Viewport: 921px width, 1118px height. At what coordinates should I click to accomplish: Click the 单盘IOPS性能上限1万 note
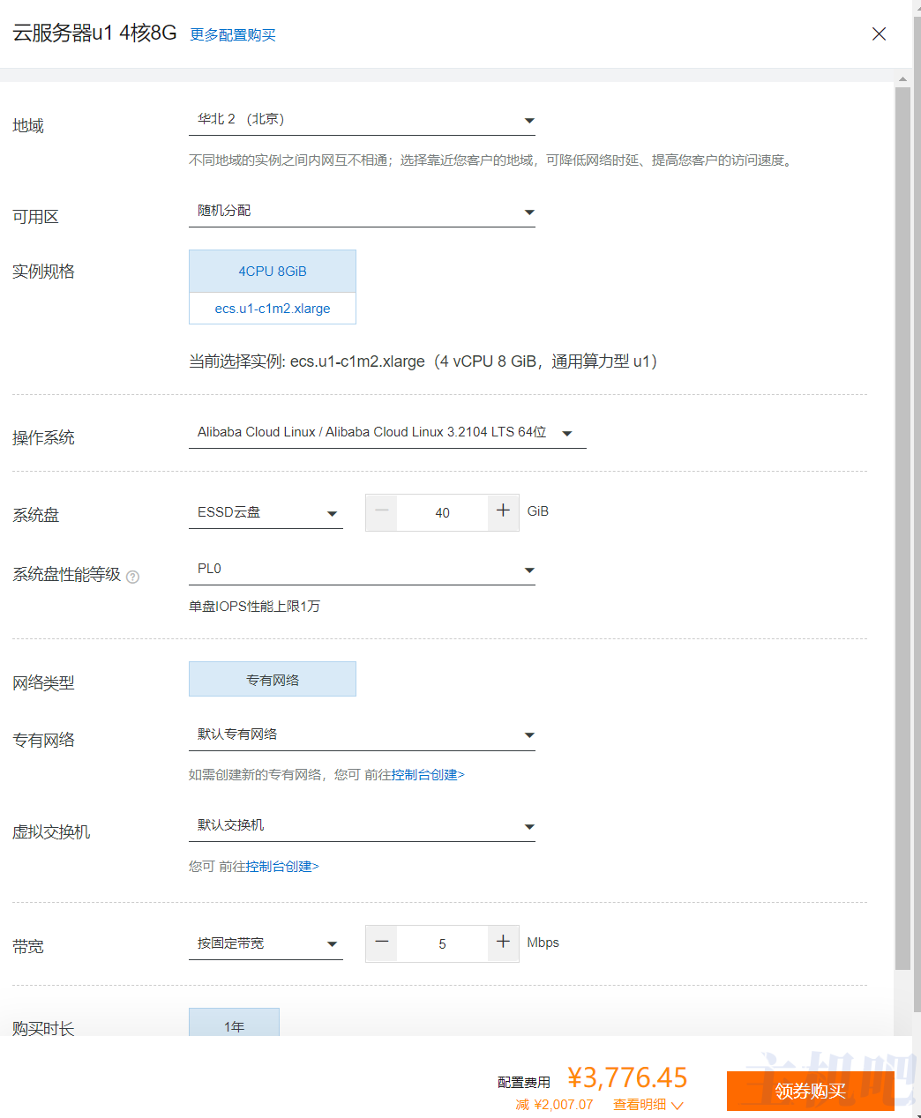[254, 607]
